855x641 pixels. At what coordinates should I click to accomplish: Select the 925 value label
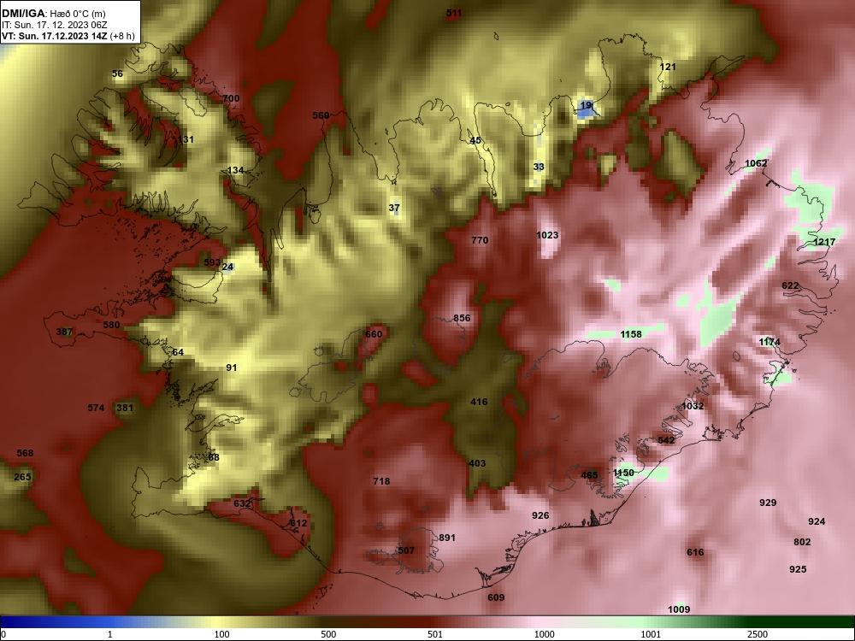[x=798, y=569]
